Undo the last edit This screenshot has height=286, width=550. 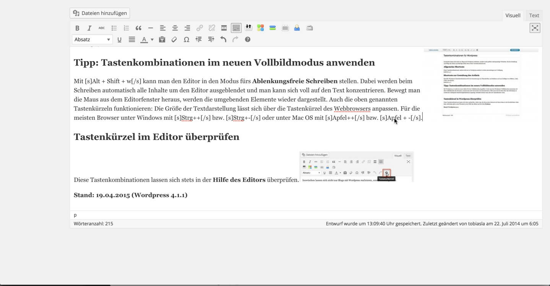pos(223,39)
